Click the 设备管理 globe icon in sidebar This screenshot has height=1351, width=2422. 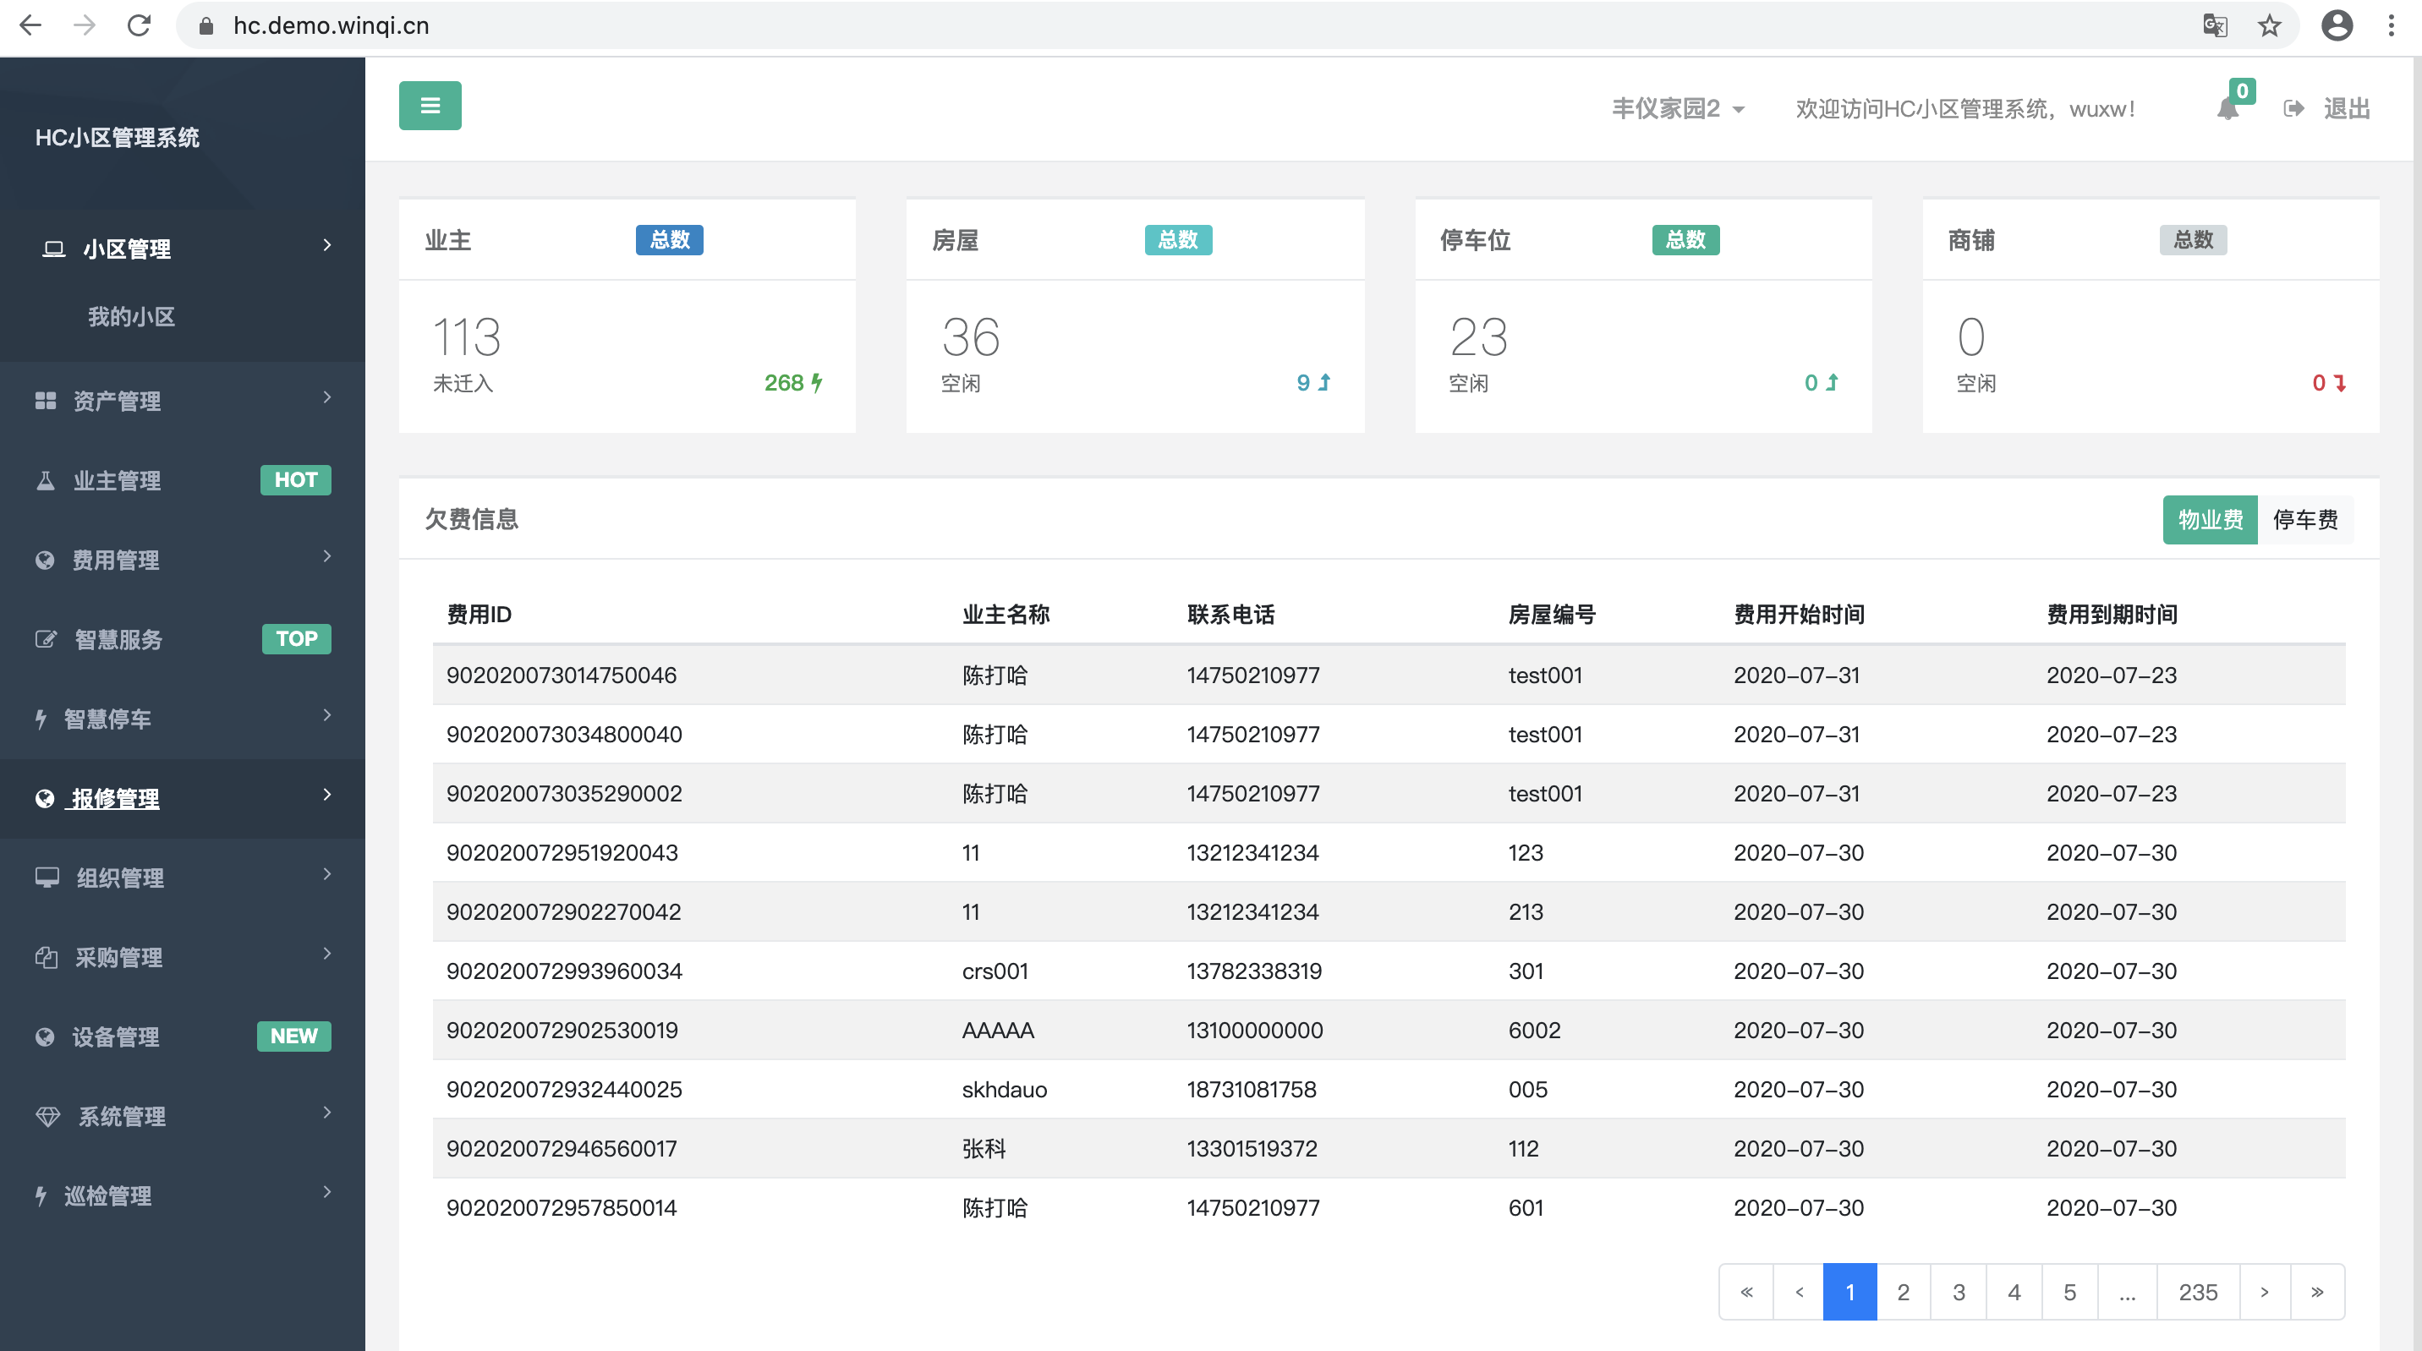coord(44,1036)
